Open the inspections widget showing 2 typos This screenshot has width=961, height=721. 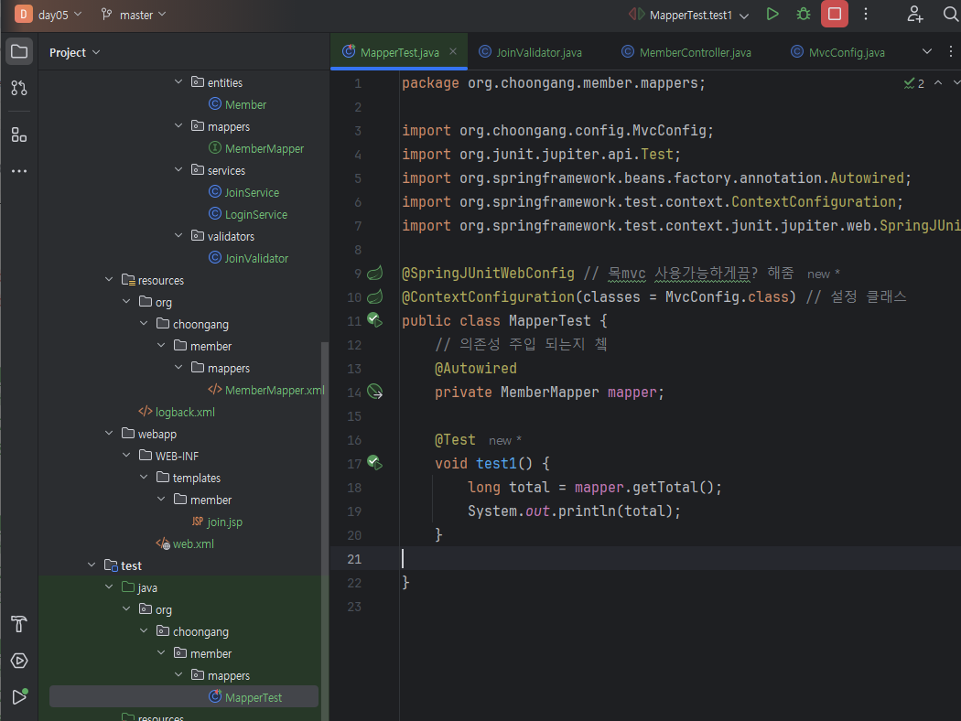(913, 83)
